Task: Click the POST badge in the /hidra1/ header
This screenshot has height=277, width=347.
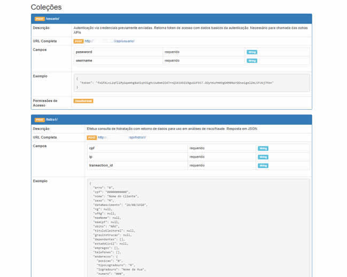Action: (x=40, y=120)
